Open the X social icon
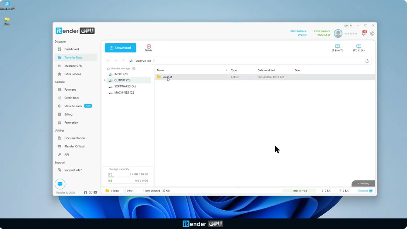 [90, 192]
